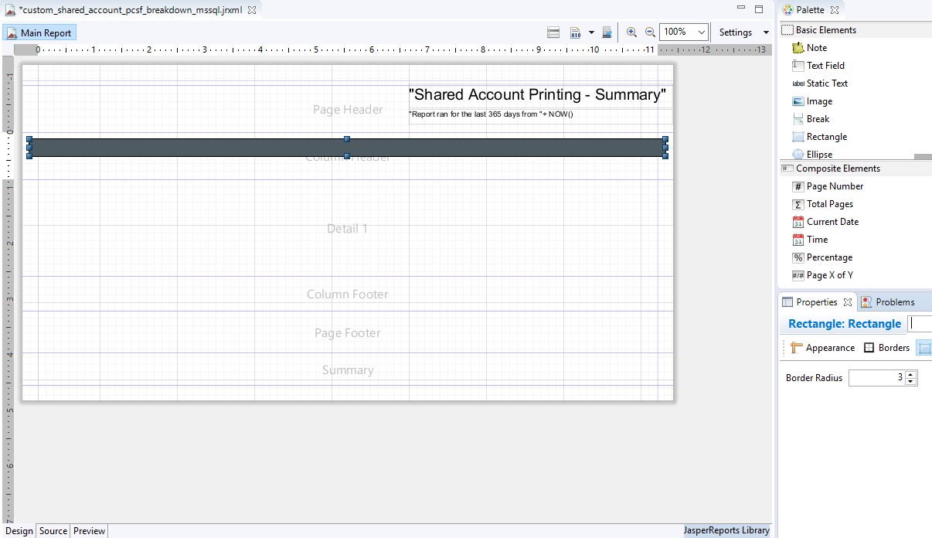The width and height of the screenshot is (932, 538).
Task: Select the Break palette element
Action: point(811,119)
